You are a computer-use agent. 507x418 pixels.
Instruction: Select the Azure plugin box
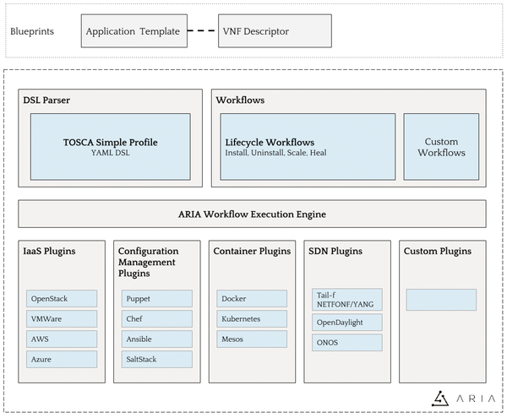(x=62, y=359)
